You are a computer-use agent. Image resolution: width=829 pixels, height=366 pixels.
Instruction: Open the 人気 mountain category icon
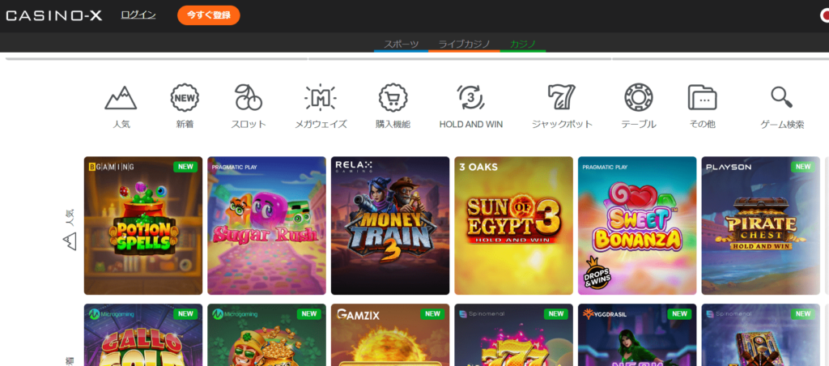pyautogui.click(x=121, y=98)
